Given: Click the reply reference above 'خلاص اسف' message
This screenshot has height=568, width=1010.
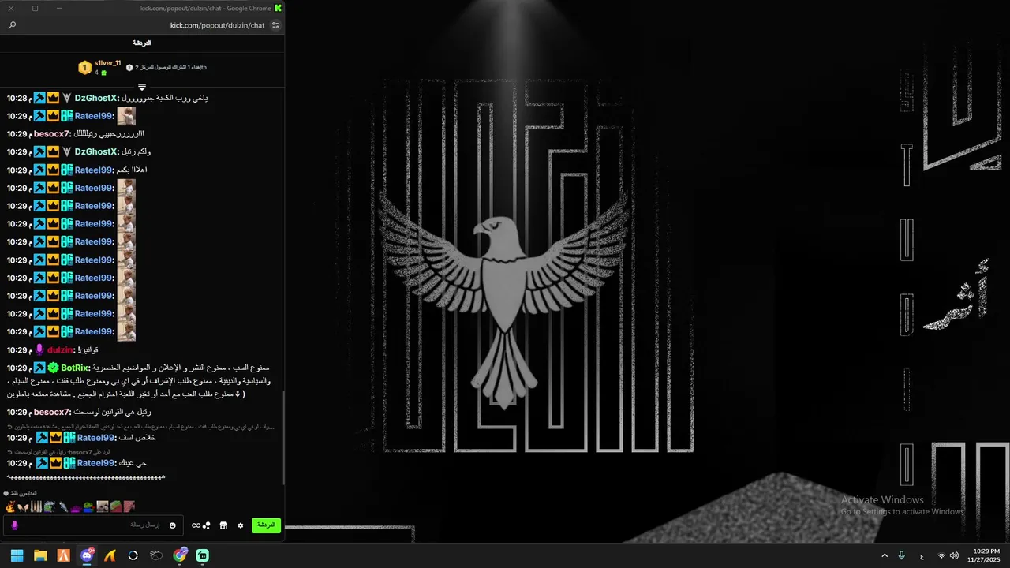Looking at the screenshot, I should coord(140,427).
